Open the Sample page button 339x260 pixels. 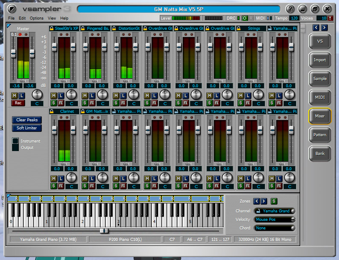[x=320, y=79]
